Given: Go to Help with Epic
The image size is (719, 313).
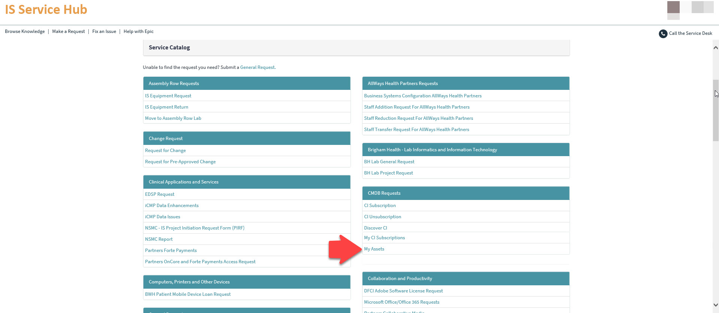Looking at the screenshot, I should tap(139, 31).
